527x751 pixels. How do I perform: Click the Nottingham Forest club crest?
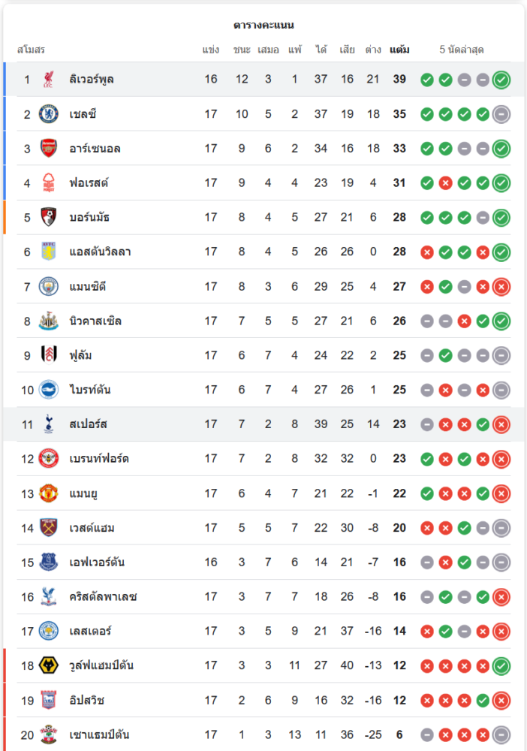(x=49, y=183)
